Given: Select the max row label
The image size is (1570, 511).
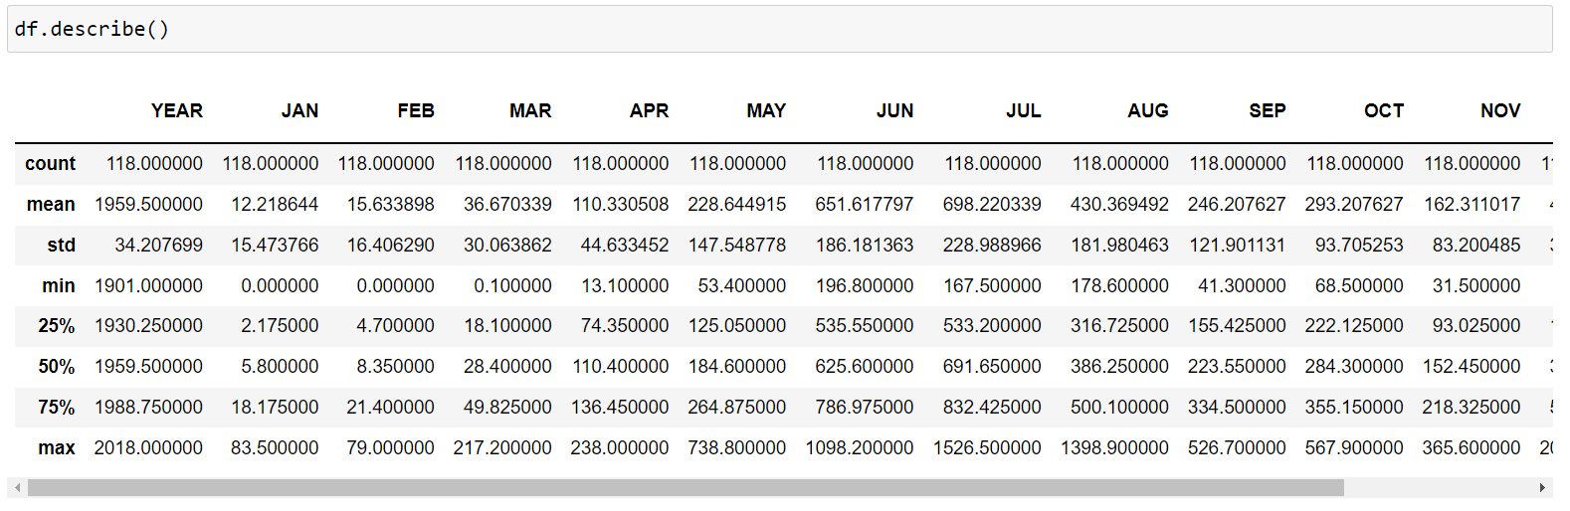Looking at the screenshot, I should [x=57, y=448].
